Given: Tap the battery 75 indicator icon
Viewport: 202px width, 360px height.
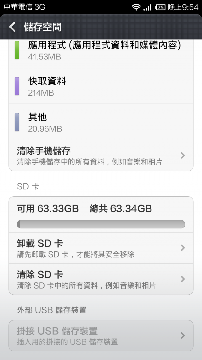Looking at the screenshot, I should [160, 8].
